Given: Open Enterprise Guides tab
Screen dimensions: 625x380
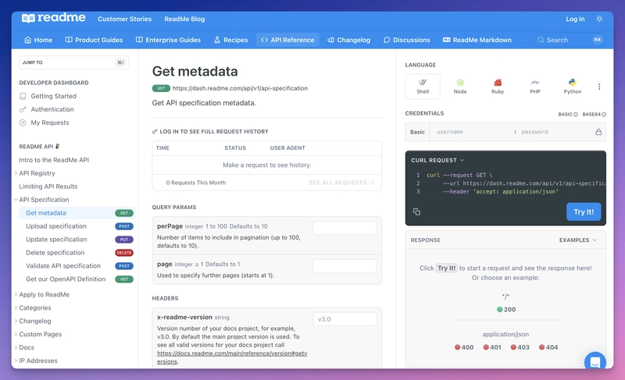Looking at the screenshot, I should (168, 40).
